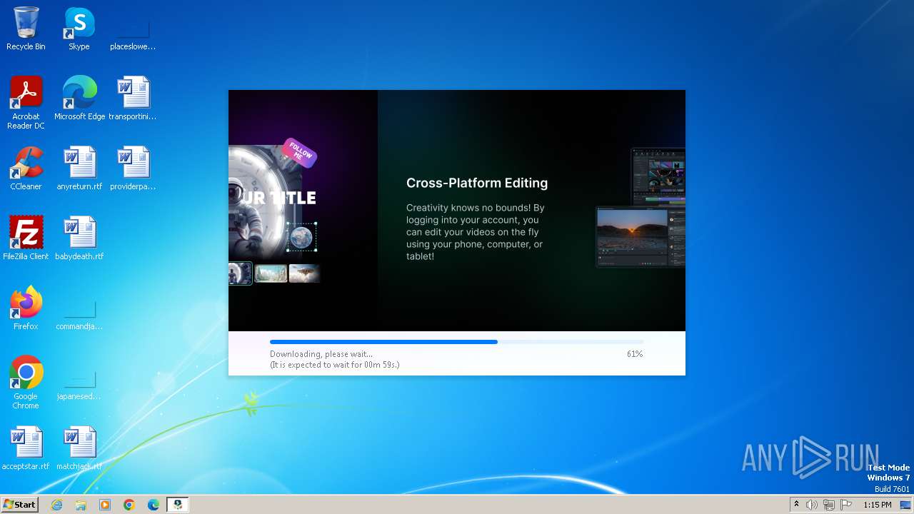Viewport: 914px width, 514px height.
Task: Click the landscape thumbnail in installer banner
Action: [271, 273]
